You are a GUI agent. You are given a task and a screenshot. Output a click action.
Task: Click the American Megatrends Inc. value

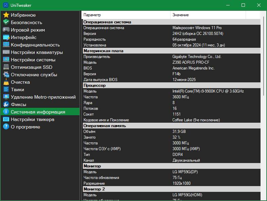pos(193,68)
